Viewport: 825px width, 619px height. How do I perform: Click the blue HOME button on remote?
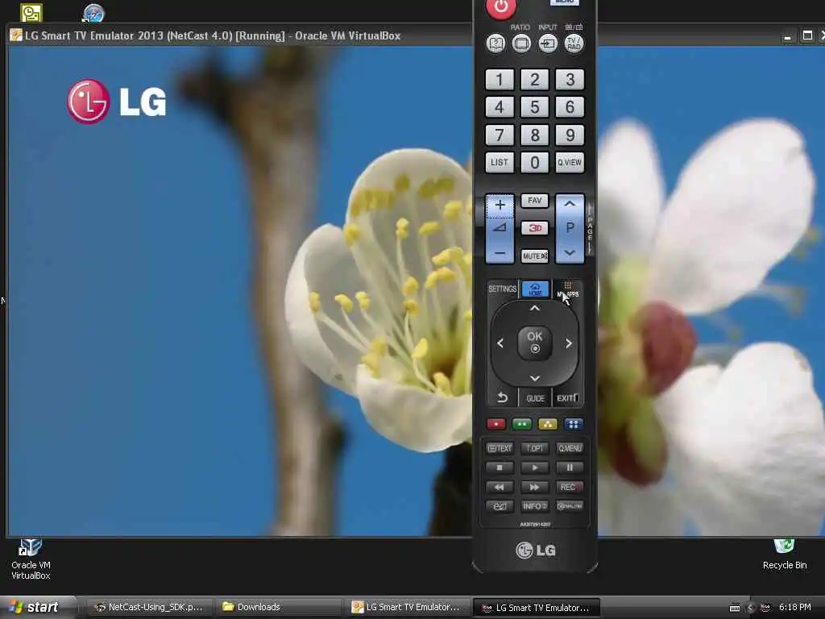(x=535, y=289)
